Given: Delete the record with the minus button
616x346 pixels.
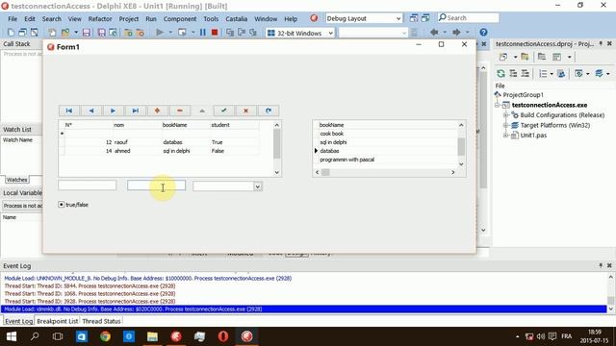Looking at the screenshot, I should pos(180,111).
